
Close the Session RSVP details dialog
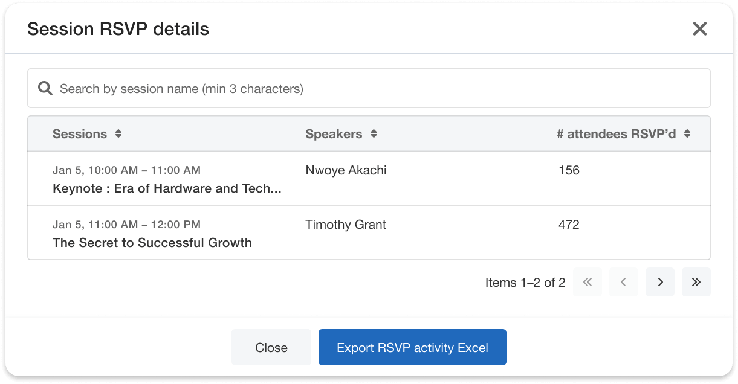(x=699, y=29)
